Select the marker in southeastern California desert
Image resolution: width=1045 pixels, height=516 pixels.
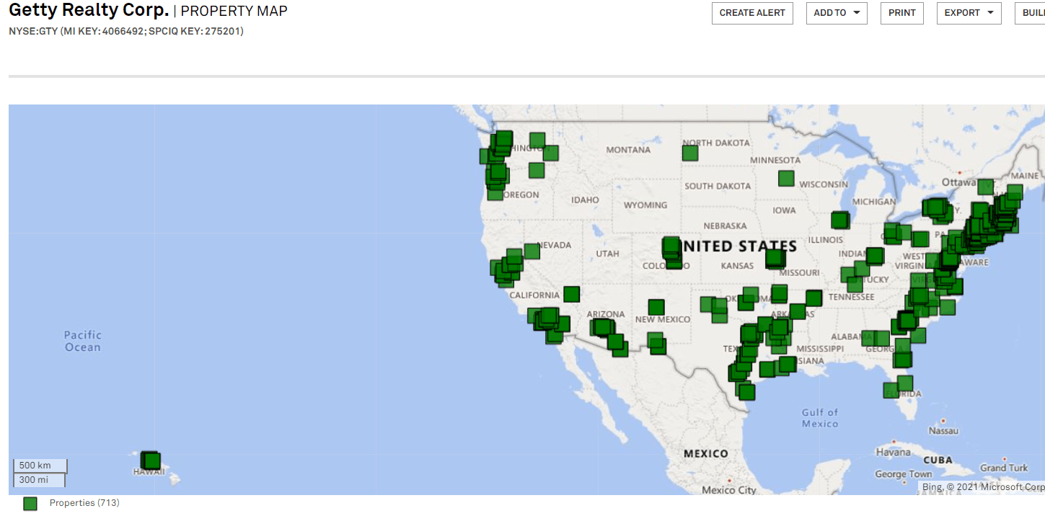pos(571,294)
